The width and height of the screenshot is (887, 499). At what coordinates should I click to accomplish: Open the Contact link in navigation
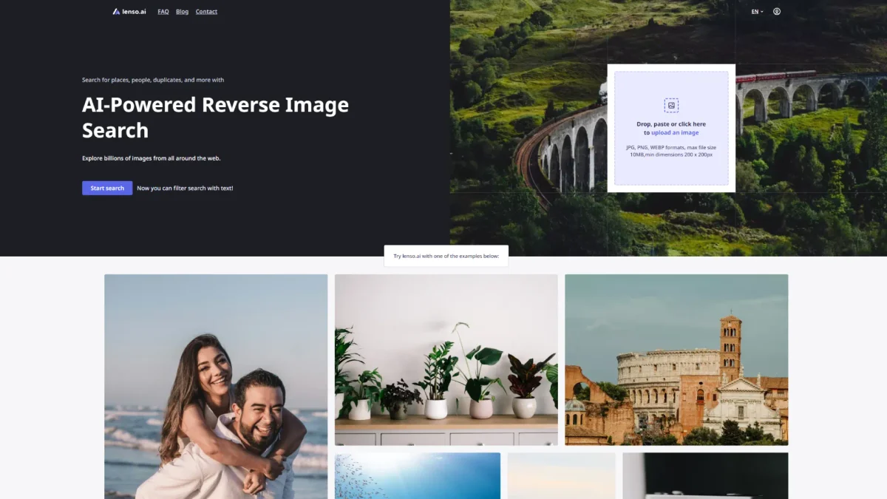[x=206, y=12]
